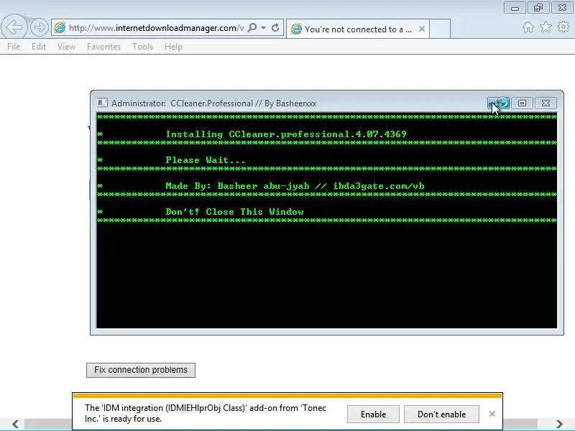575x431 pixels.
Task: Open a new tab with blank tab button
Action: click(x=440, y=29)
